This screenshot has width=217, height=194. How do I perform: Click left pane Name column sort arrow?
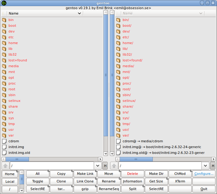(x=79, y=14)
